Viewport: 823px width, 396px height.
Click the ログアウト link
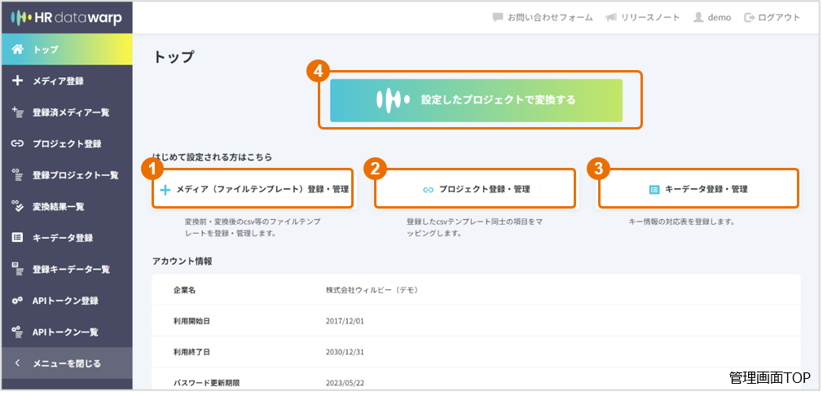coord(779,17)
